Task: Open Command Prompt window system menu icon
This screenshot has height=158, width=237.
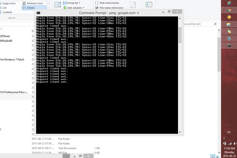Action: pyautogui.click(x=38, y=13)
